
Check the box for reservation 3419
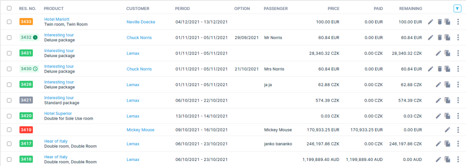tap(9, 130)
